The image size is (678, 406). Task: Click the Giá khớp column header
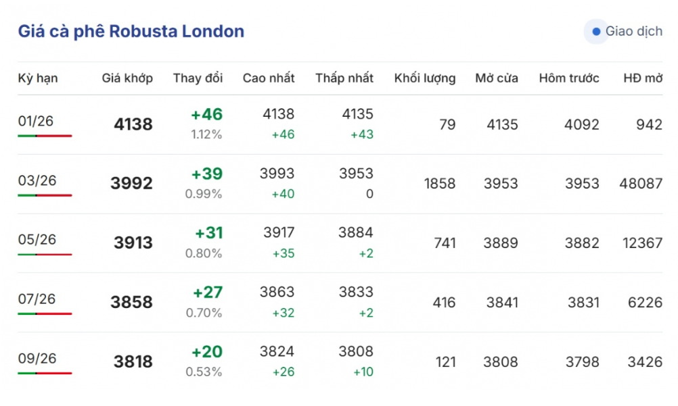127,78
